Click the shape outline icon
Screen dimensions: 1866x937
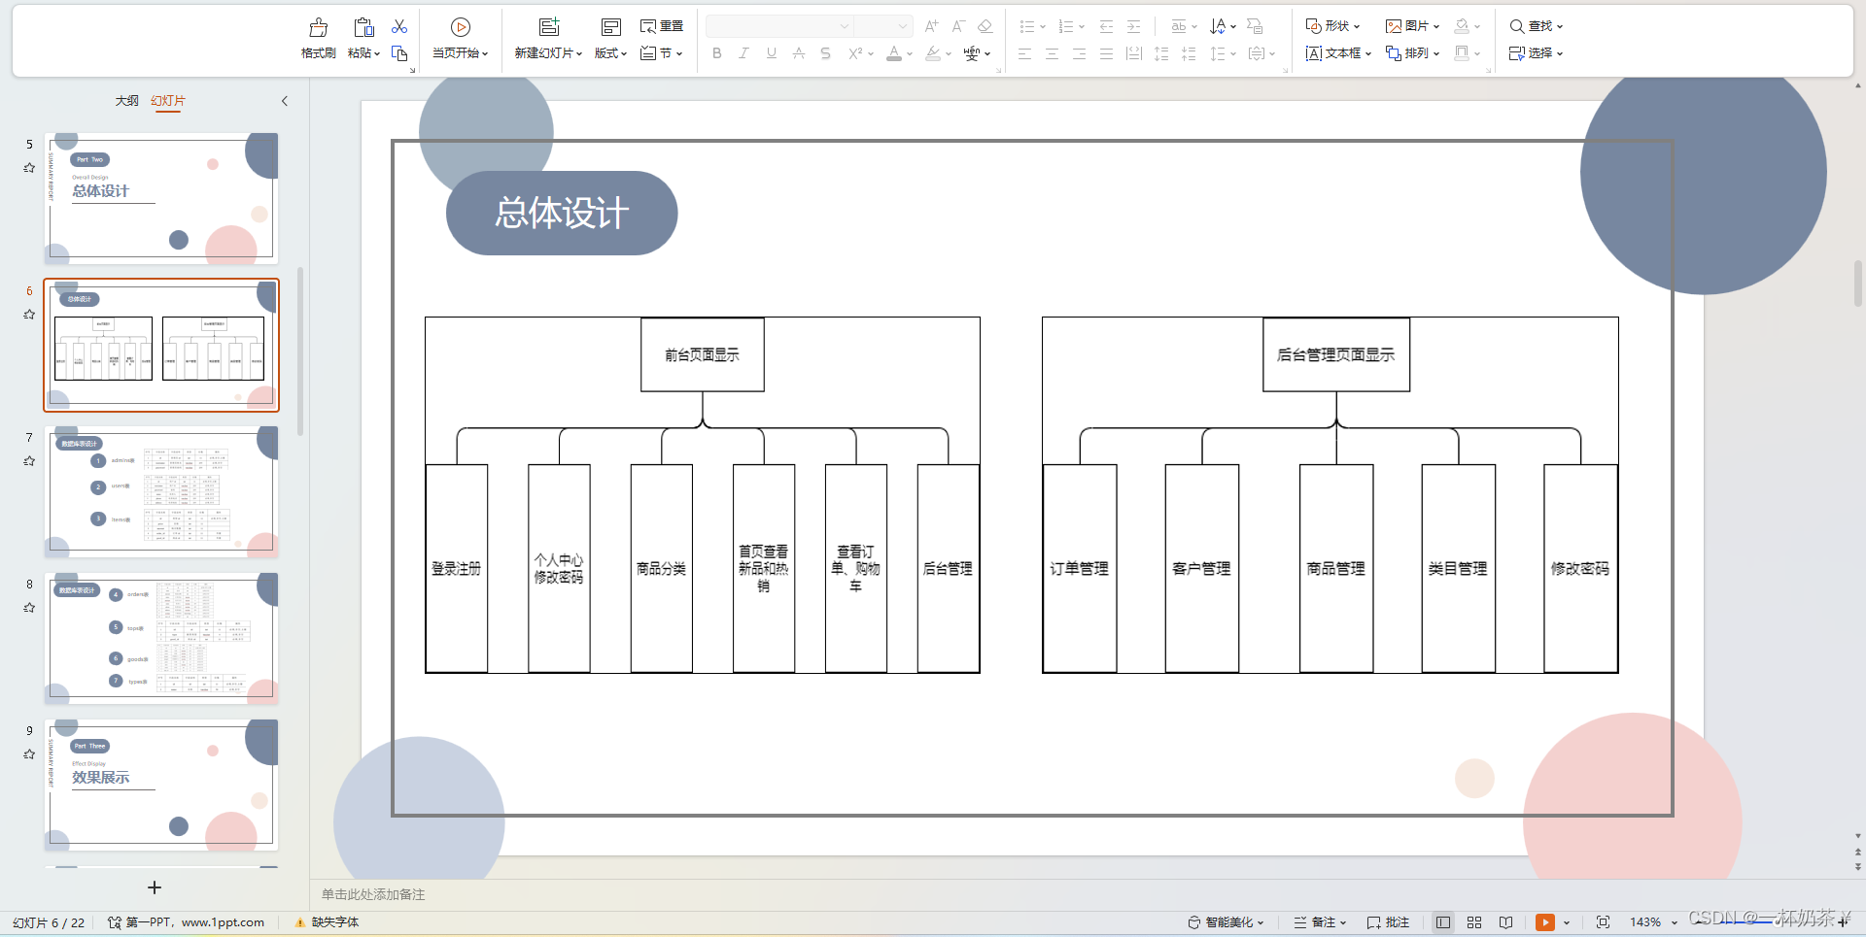[x=1462, y=53]
